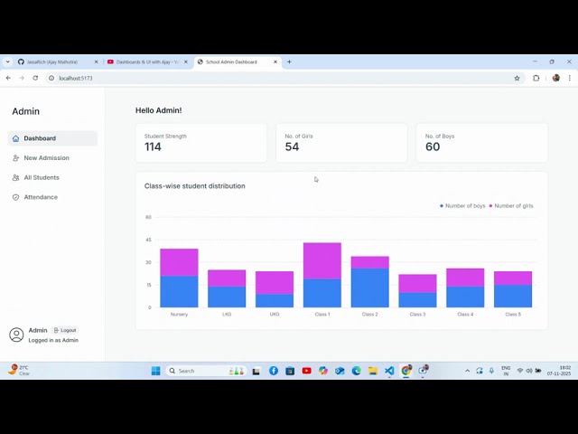Image resolution: width=578 pixels, height=434 pixels.
Task: Open the browser extensions puzzle icon
Action: point(536,79)
